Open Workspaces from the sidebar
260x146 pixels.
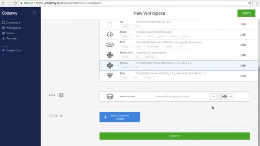pyautogui.click(x=14, y=28)
